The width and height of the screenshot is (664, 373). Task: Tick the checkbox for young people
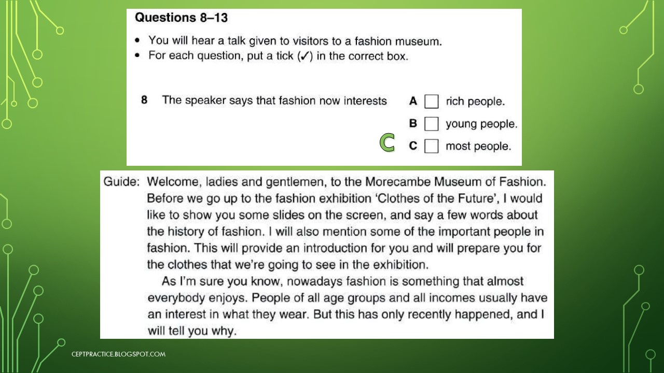[431, 124]
